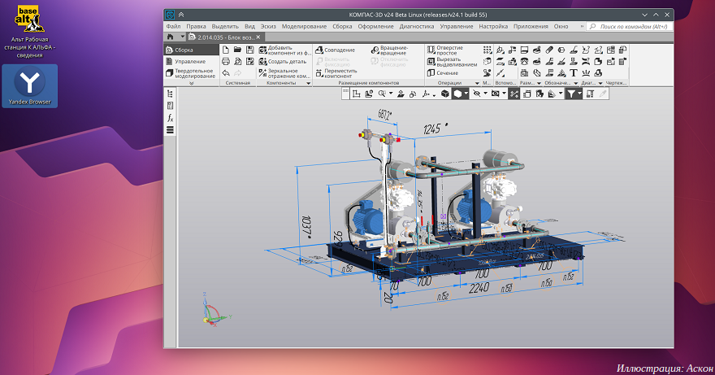Click the Save document icon
The image size is (715, 375).
tap(249, 50)
